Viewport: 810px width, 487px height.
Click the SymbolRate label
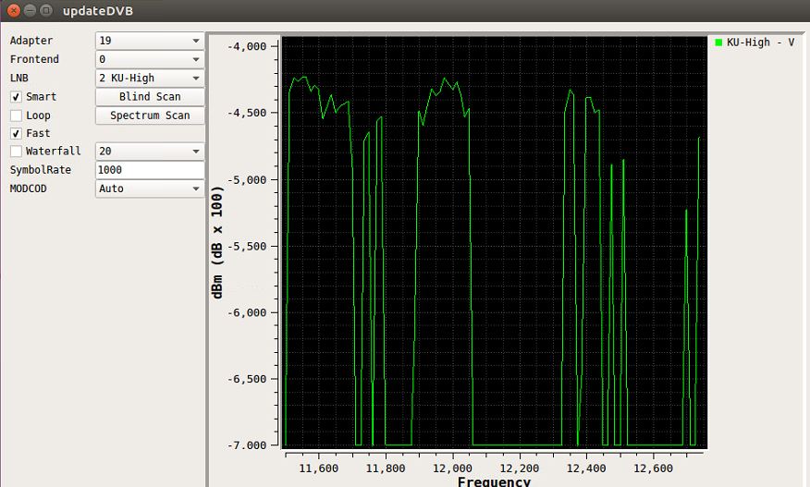click(41, 170)
